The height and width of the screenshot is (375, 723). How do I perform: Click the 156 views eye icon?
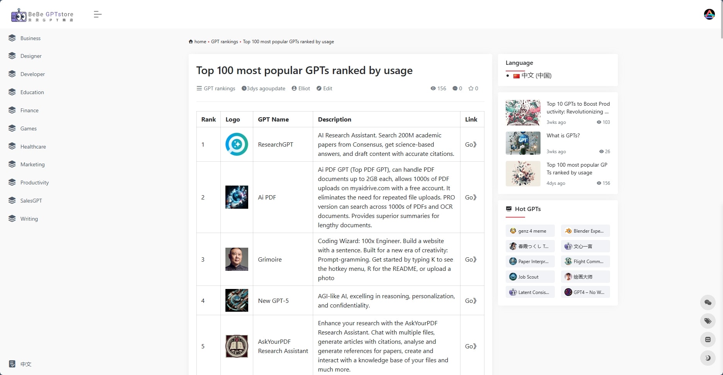pyautogui.click(x=433, y=88)
